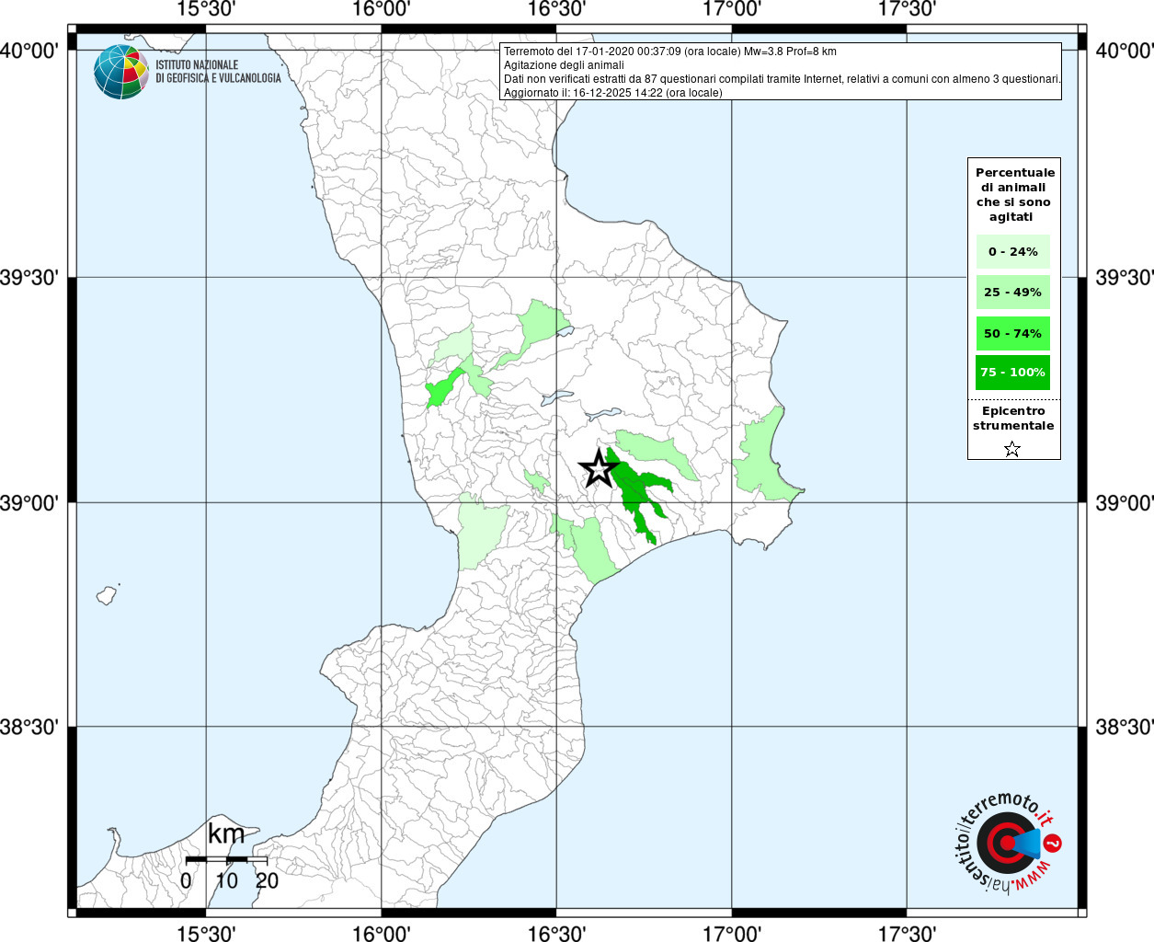Click the 16°00' label on the top axis

point(381,10)
